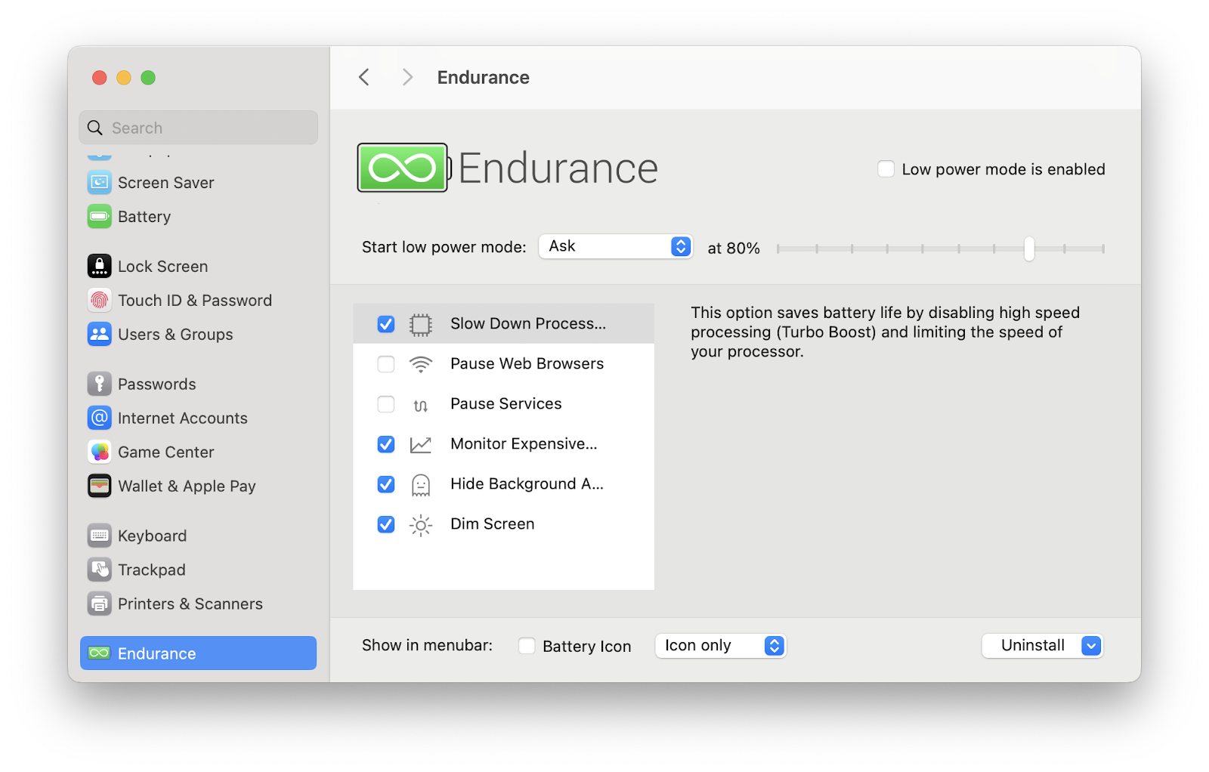Click the Printers & Scanners icon

click(x=99, y=604)
